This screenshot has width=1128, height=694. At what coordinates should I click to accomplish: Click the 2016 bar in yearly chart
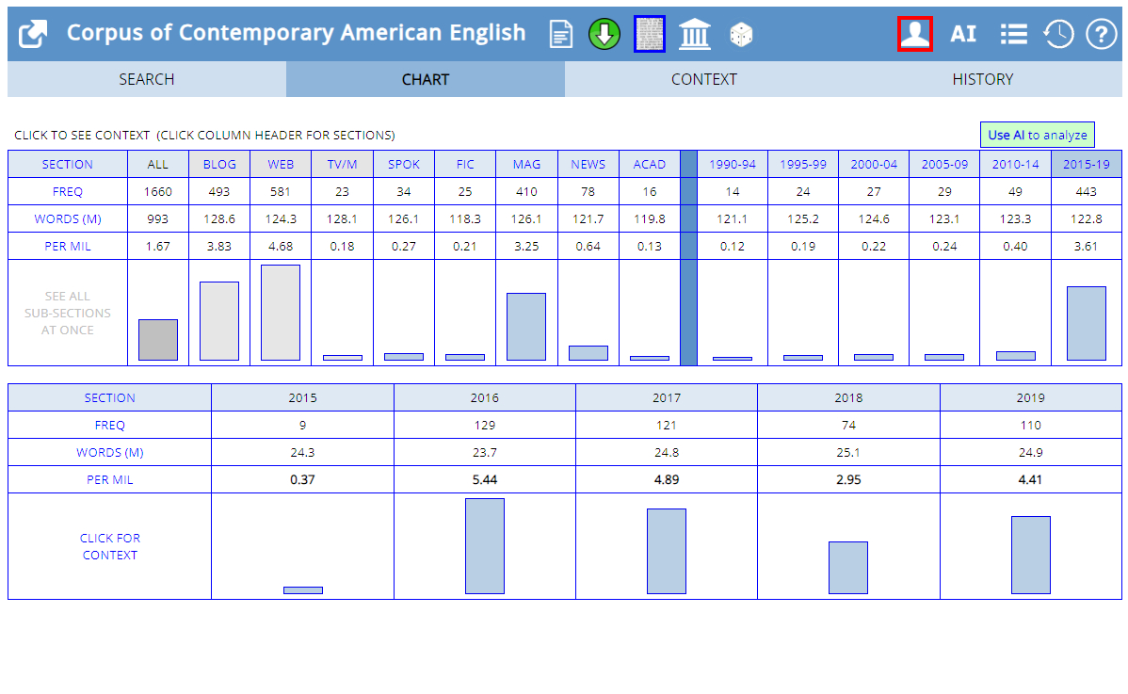pos(485,546)
